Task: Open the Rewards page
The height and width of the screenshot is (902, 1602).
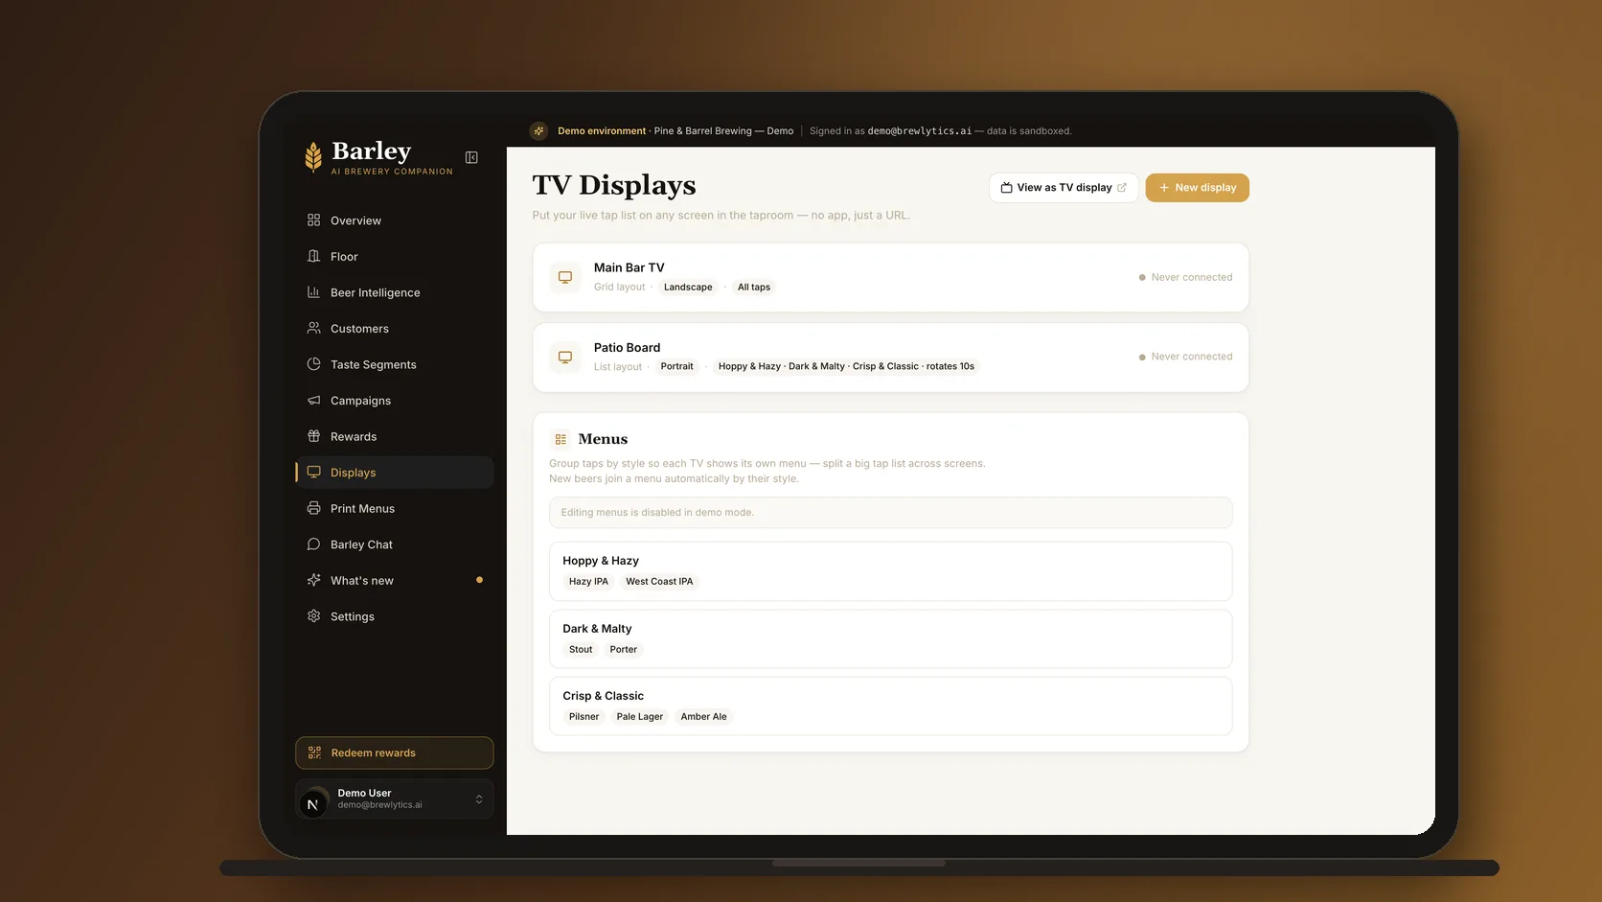Action: (x=395, y=436)
